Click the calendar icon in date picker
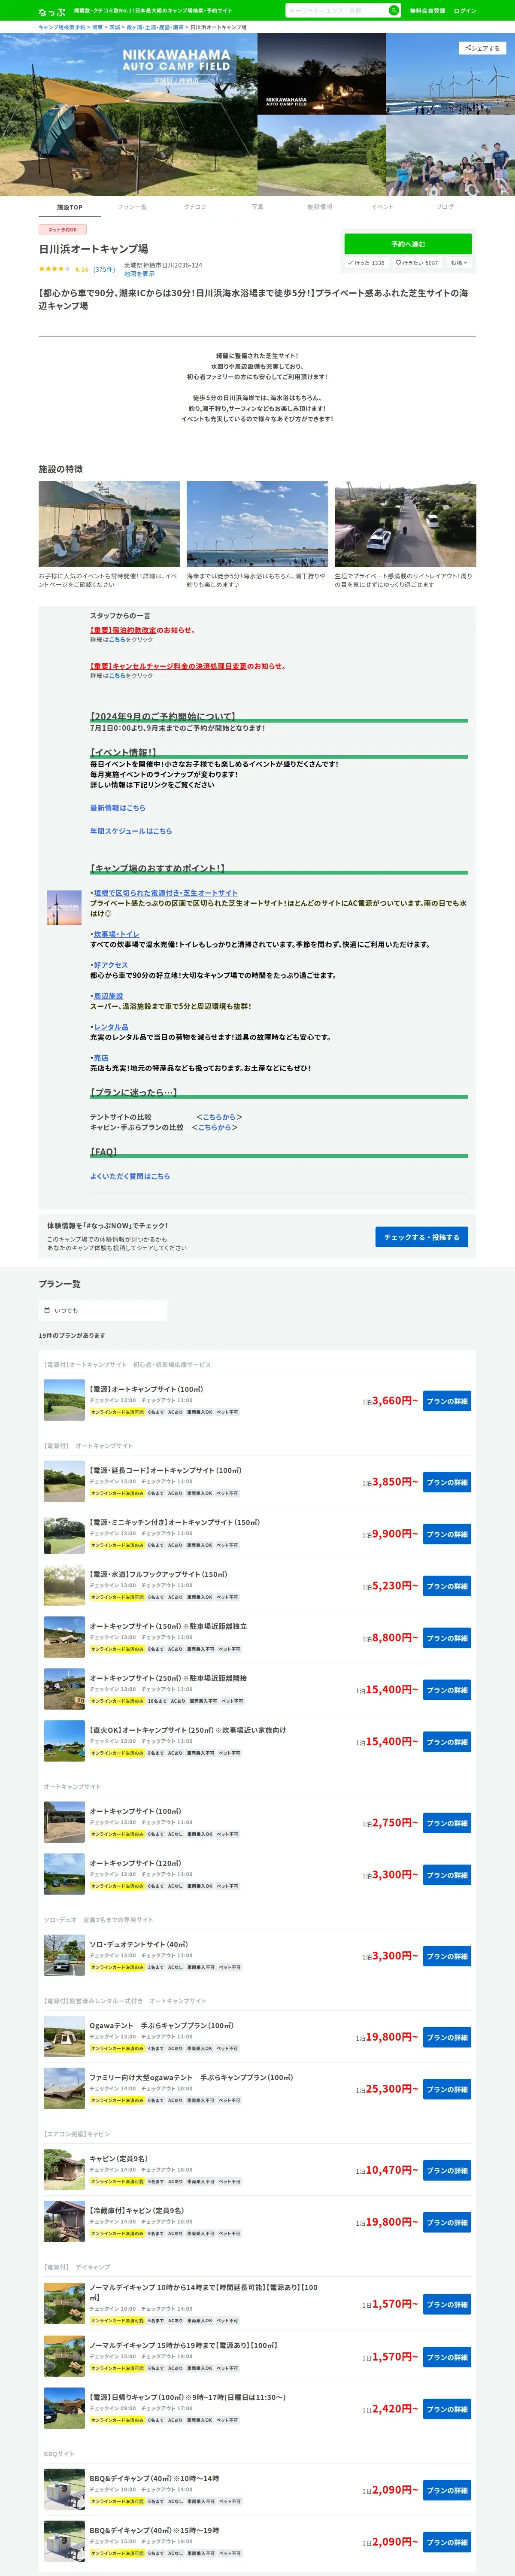515x2576 pixels. pos(47,1310)
